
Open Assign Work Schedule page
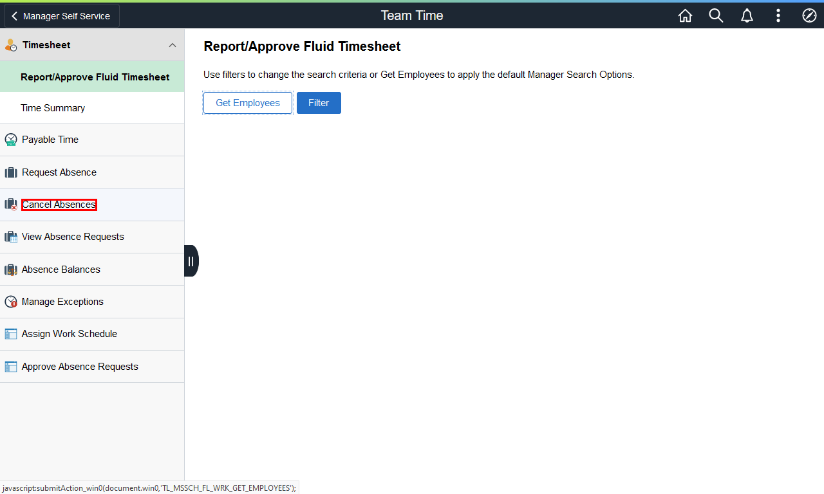pos(92,334)
